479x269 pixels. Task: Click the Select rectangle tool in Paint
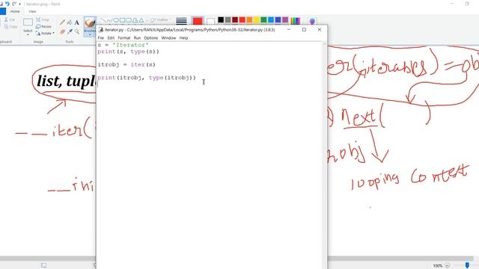point(28,22)
